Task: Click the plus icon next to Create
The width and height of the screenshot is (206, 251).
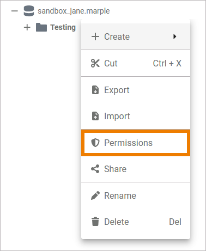Action: 95,36
